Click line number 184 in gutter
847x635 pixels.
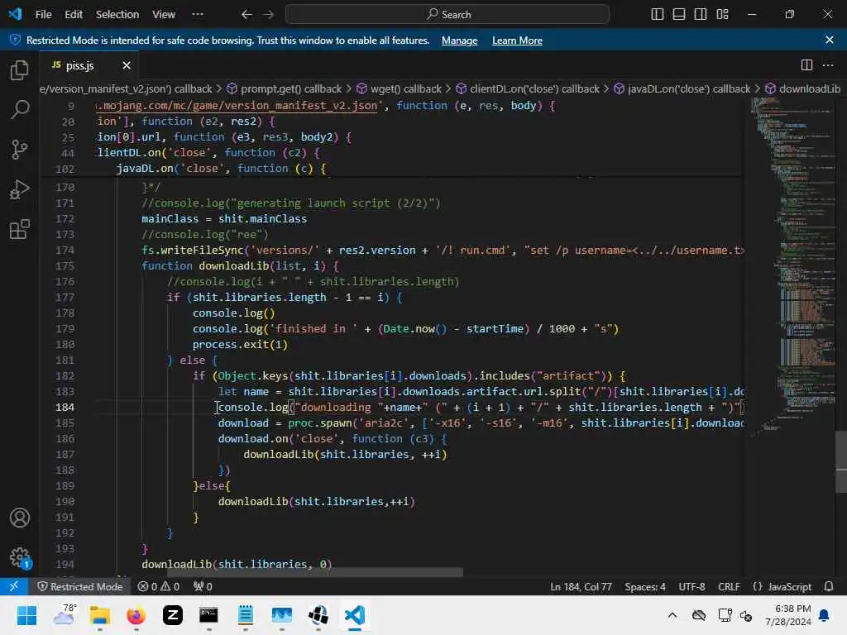65,407
